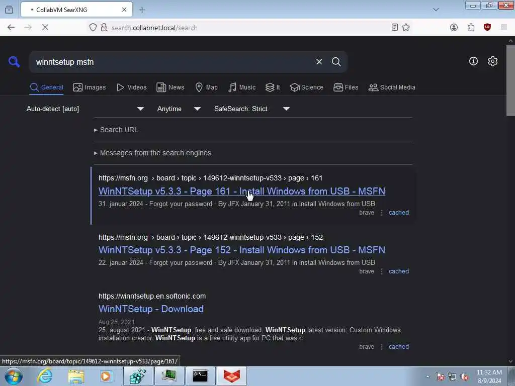515x386 pixels.
Task: Open cached link for Page 161 result
Action: point(399,213)
